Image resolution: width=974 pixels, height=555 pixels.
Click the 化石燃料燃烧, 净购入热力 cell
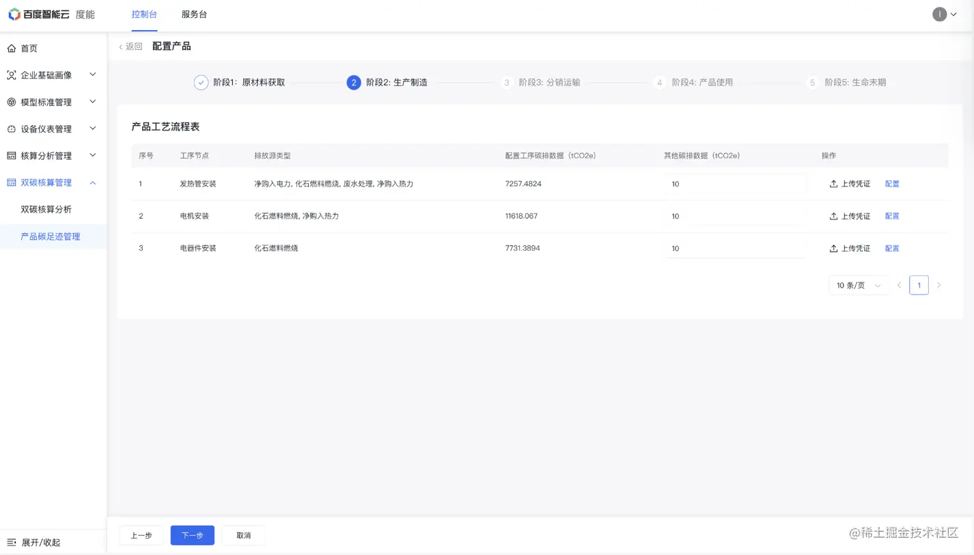296,216
